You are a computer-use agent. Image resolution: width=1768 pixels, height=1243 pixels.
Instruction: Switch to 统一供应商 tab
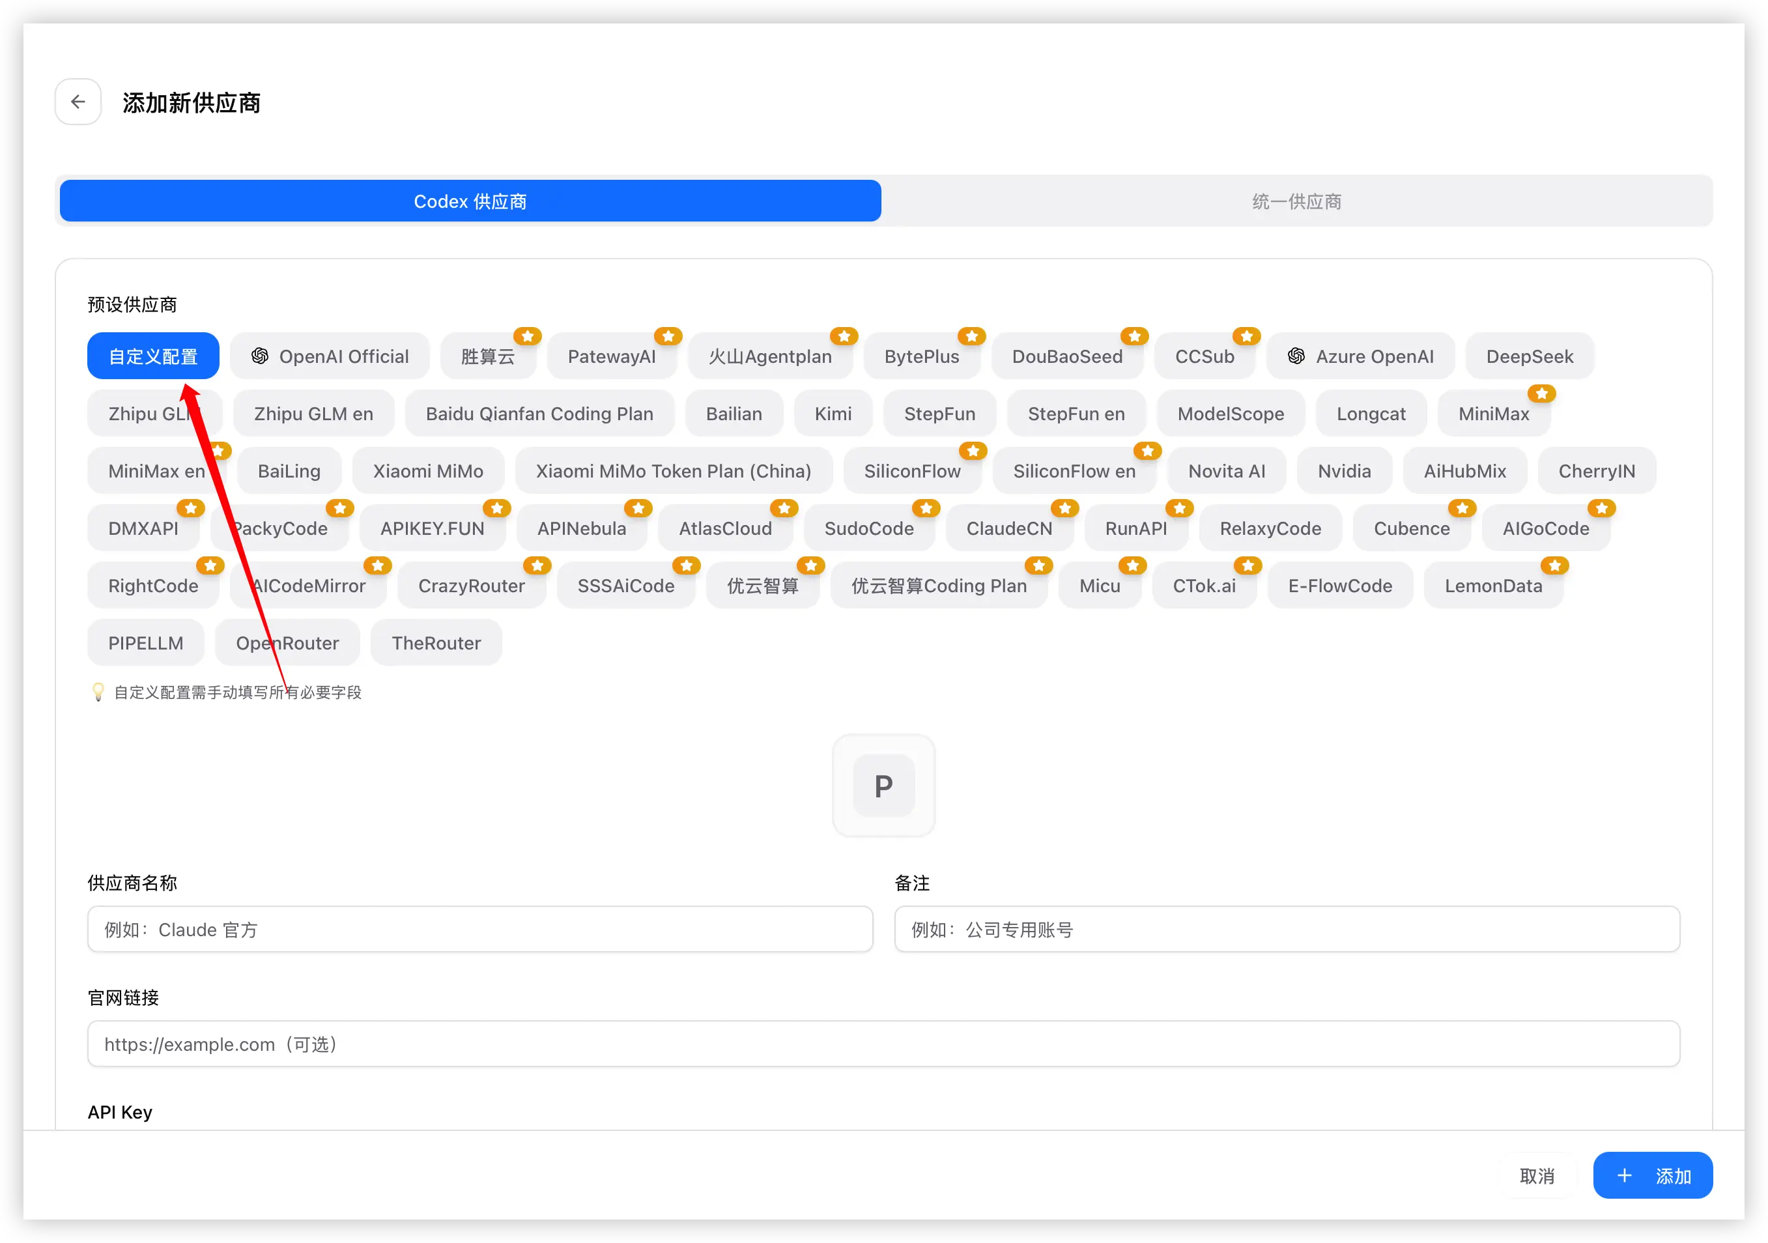1297,201
